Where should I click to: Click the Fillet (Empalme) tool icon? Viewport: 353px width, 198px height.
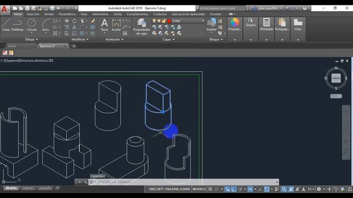point(82,27)
